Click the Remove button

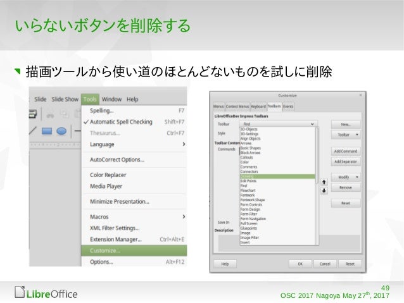pos(346,187)
